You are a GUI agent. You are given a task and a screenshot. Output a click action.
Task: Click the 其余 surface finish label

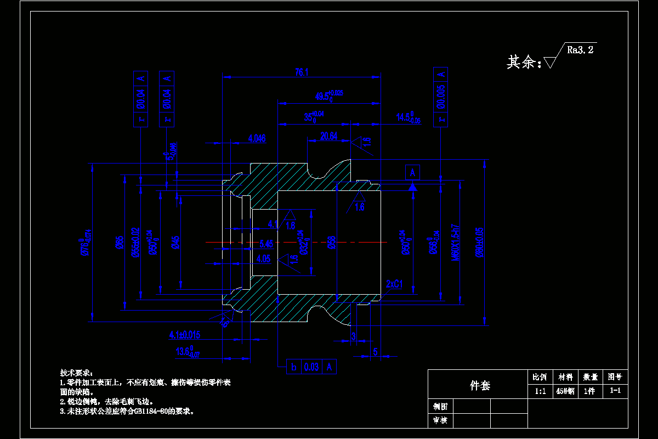point(523,62)
